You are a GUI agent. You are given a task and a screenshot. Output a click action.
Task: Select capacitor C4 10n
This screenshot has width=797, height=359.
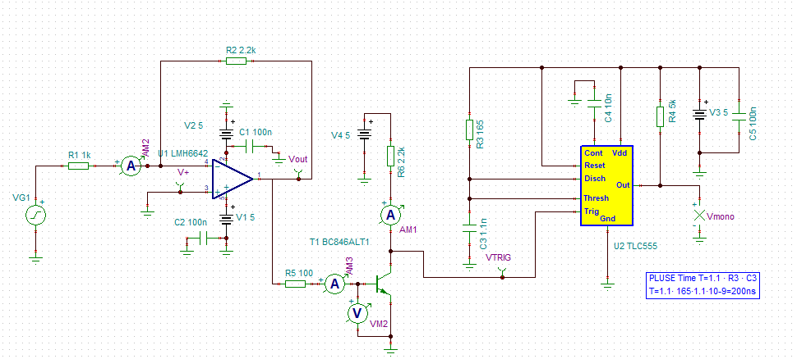[594, 104]
